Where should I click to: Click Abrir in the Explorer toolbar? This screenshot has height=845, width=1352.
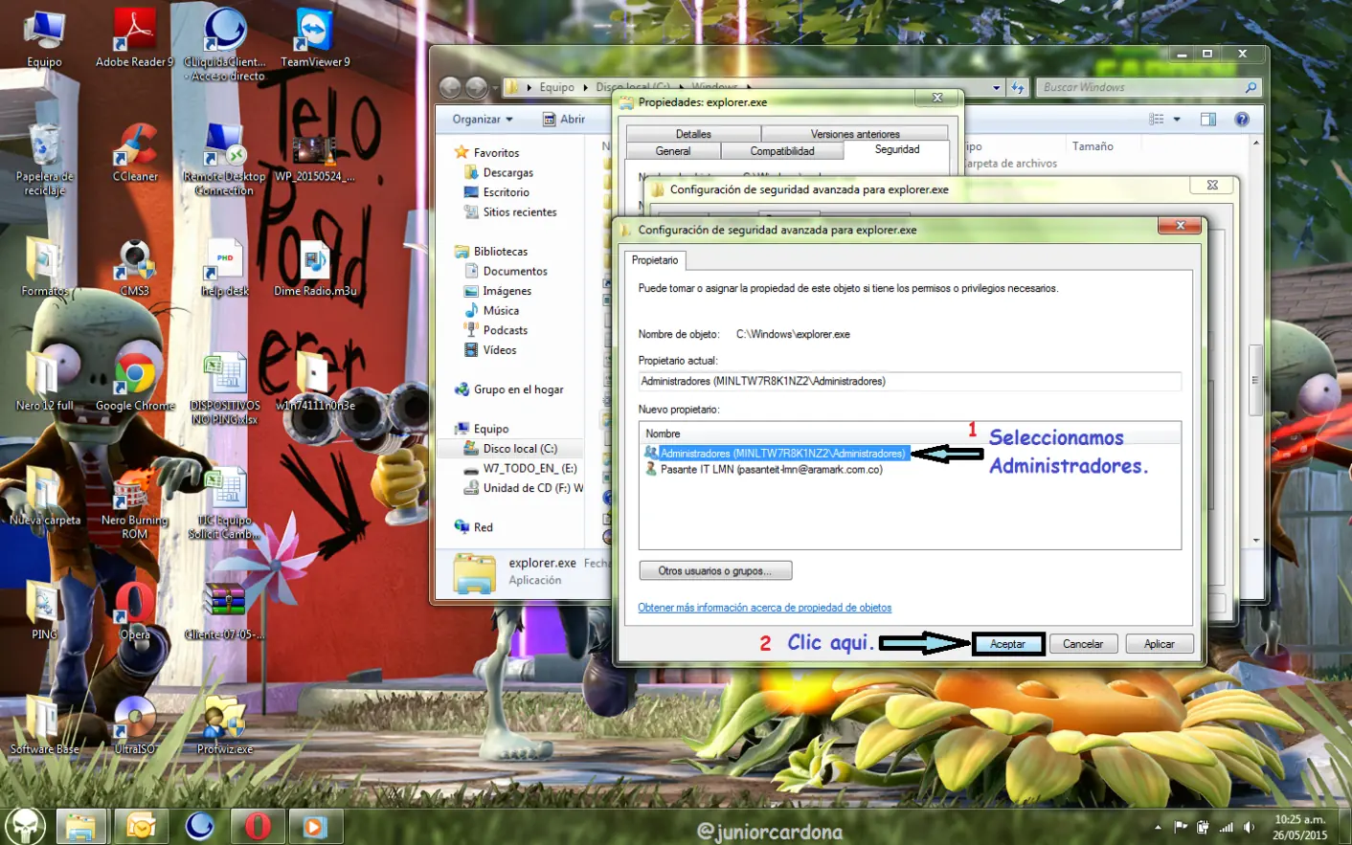564,120
